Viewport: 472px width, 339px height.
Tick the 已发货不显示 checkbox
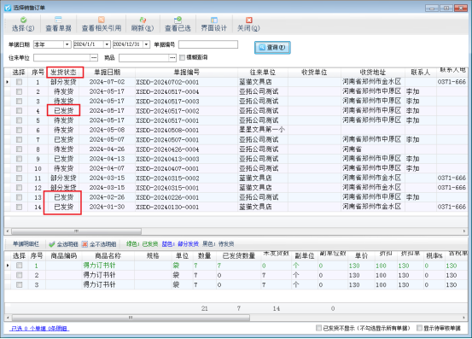318,328
